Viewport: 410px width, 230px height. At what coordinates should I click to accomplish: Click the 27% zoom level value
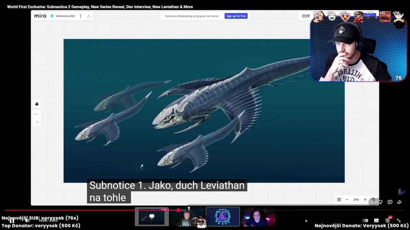pos(356,200)
